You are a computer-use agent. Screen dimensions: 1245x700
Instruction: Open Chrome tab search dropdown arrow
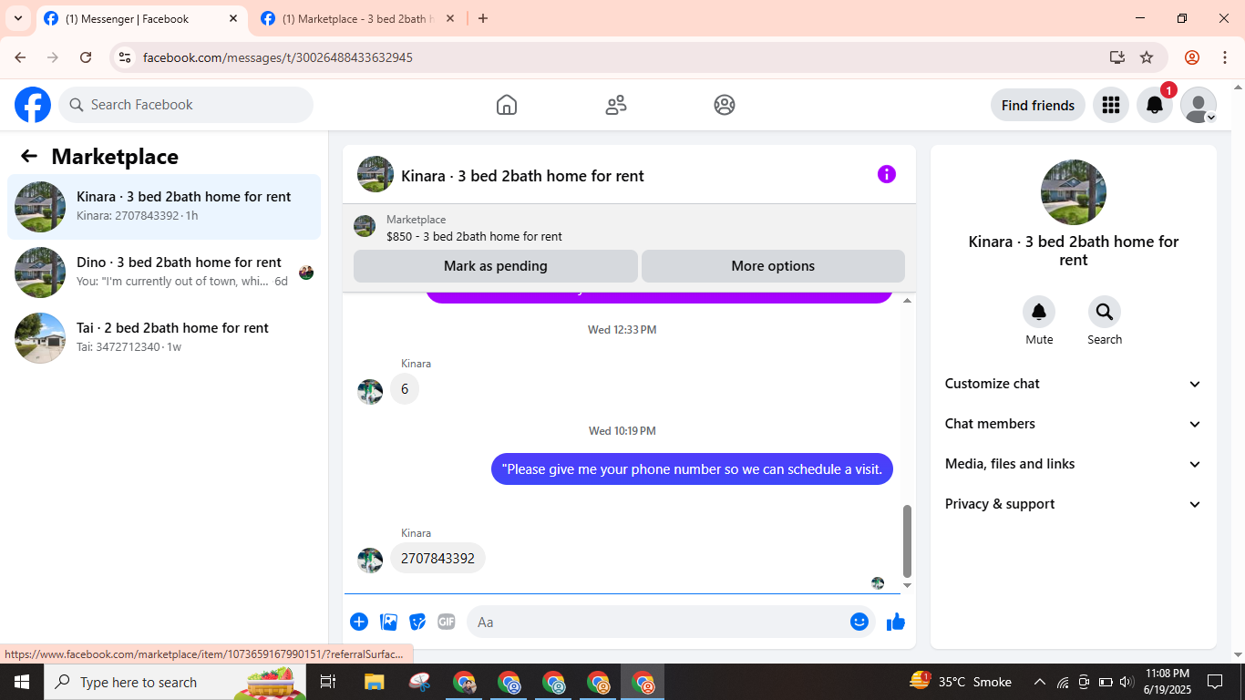point(17,18)
